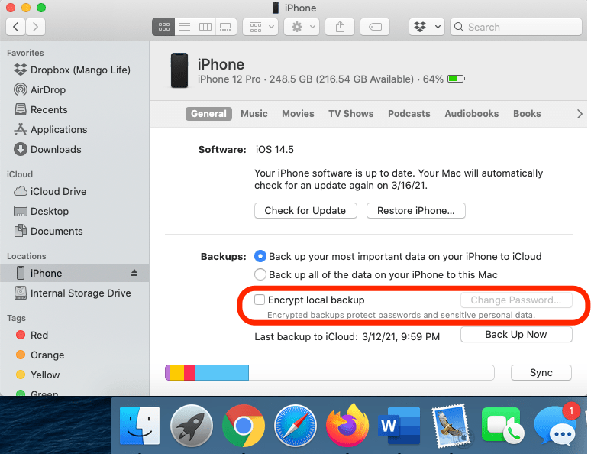Click the Share toolbar icon
This screenshot has height=454, width=591.
coord(339,27)
